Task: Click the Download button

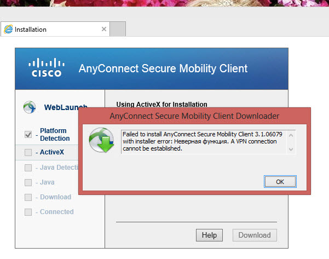Action: pos(254,235)
